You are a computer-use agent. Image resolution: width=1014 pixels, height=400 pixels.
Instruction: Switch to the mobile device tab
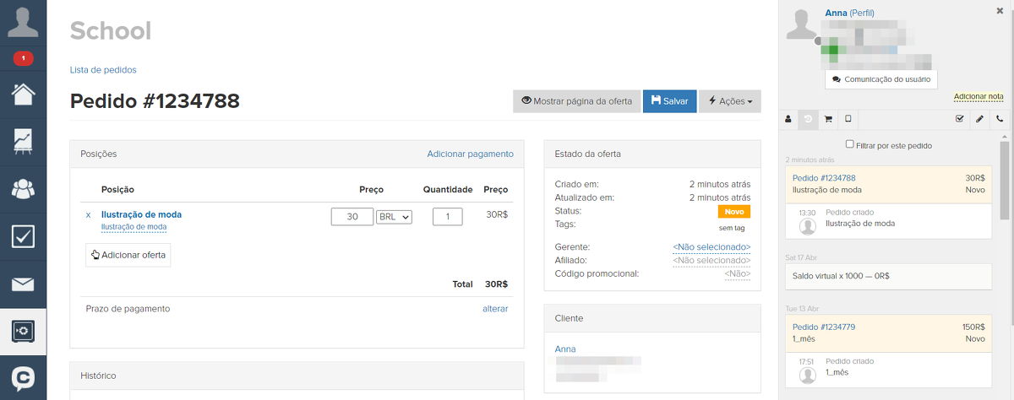click(x=848, y=119)
